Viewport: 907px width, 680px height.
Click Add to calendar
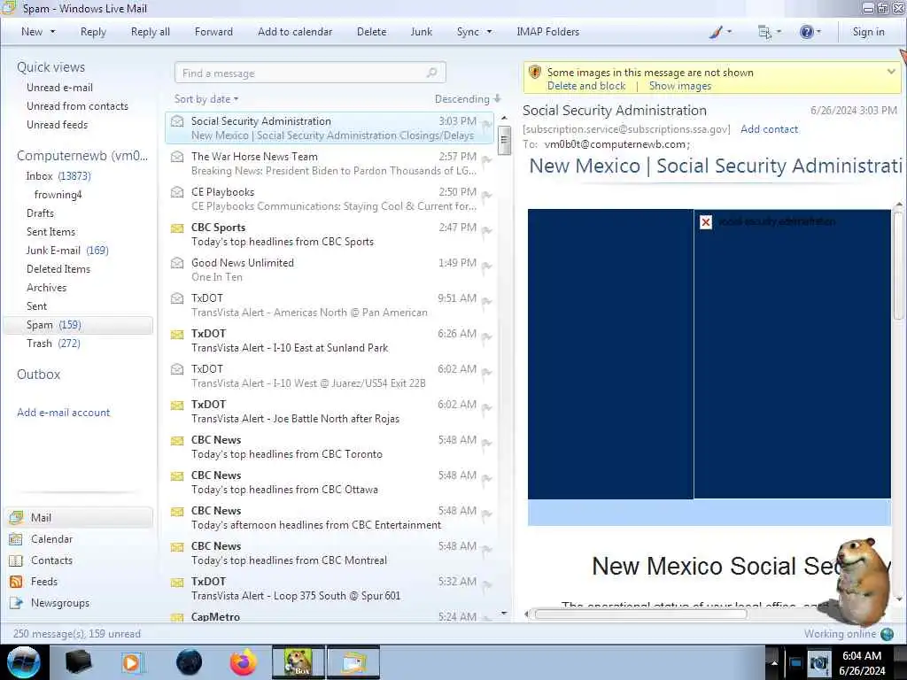tap(295, 32)
